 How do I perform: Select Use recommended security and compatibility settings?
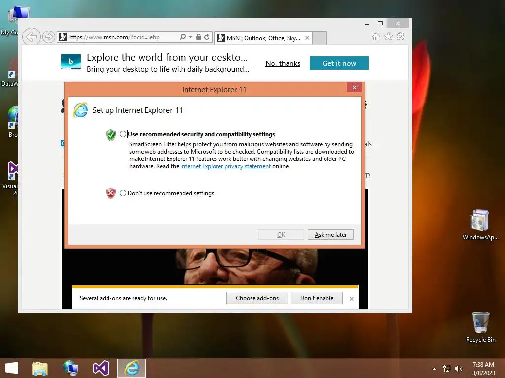[x=123, y=134]
